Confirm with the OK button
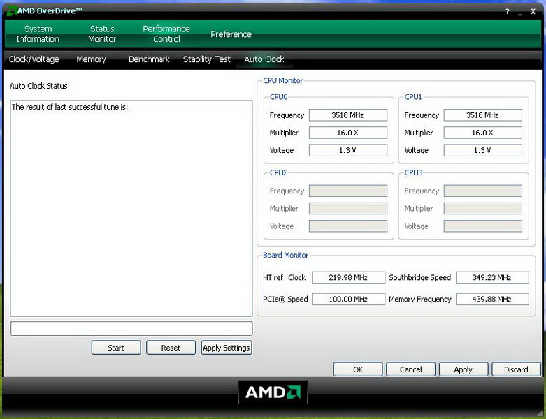Viewport: 546px width, 419px height. coord(358,369)
